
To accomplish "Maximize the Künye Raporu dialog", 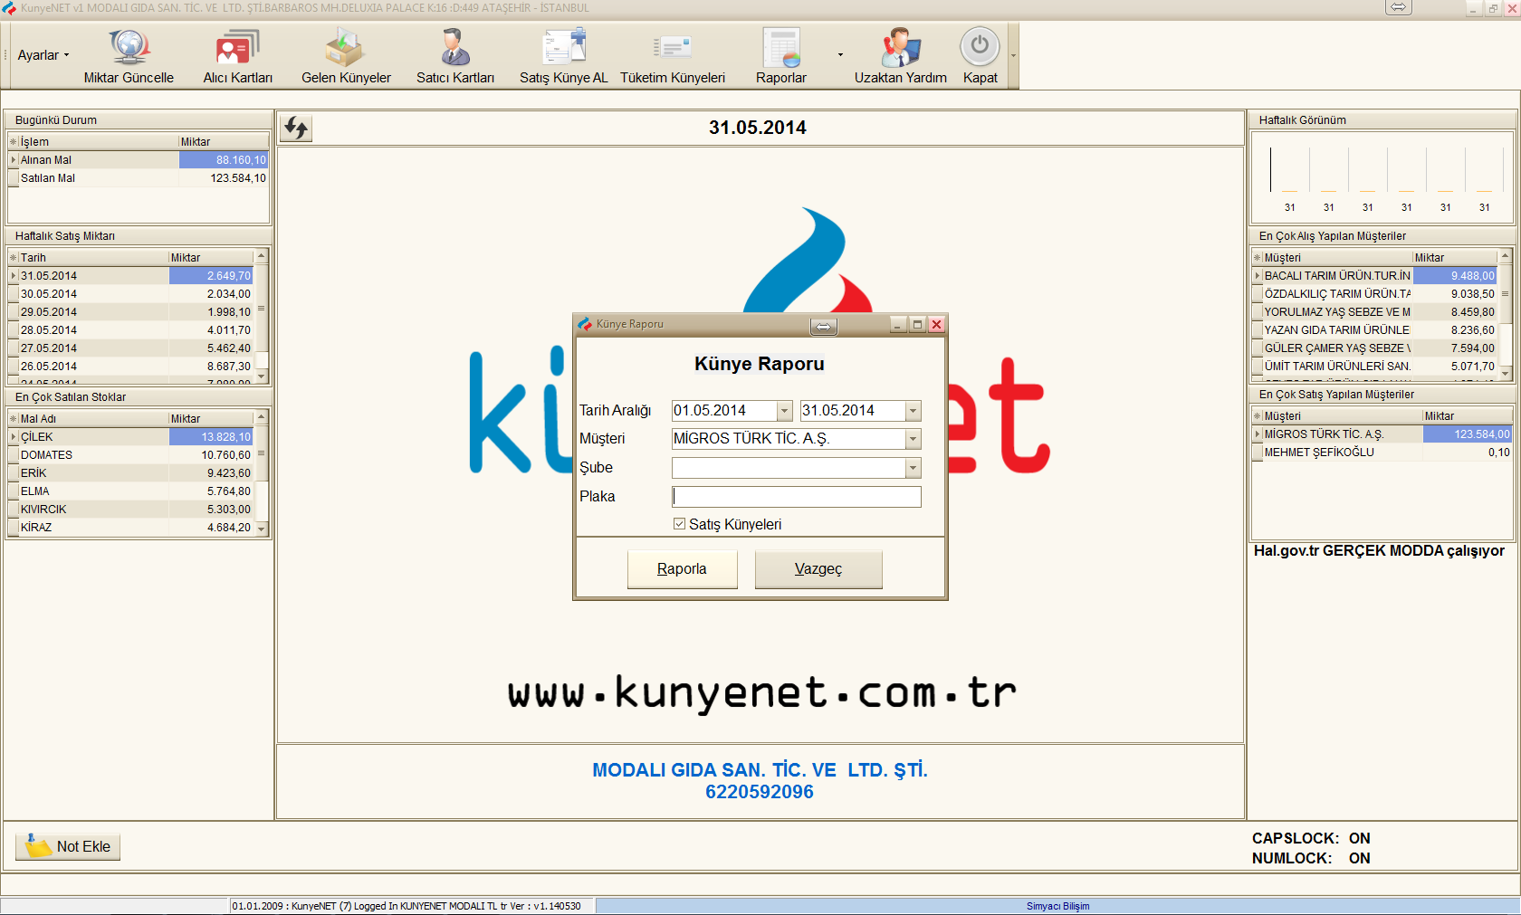I will tap(917, 325).
